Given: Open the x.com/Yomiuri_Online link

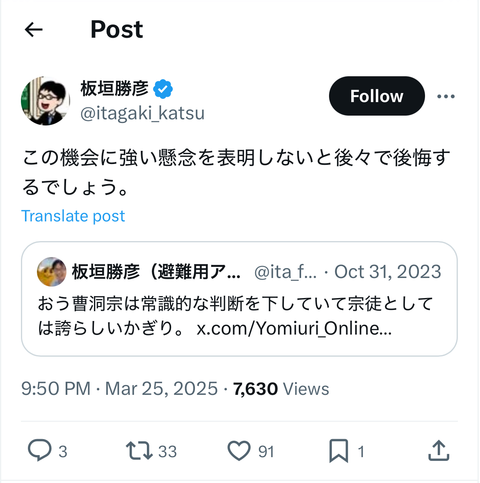Looking at the screenshot, I should 294,328.
